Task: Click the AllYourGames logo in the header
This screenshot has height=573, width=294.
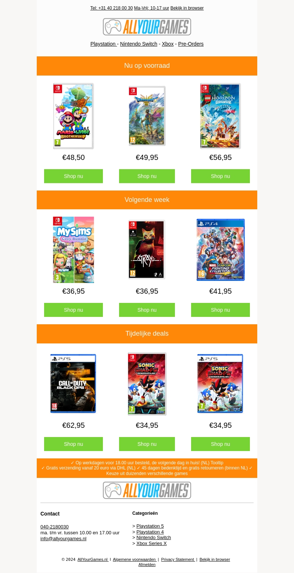Action: [147, 27]
